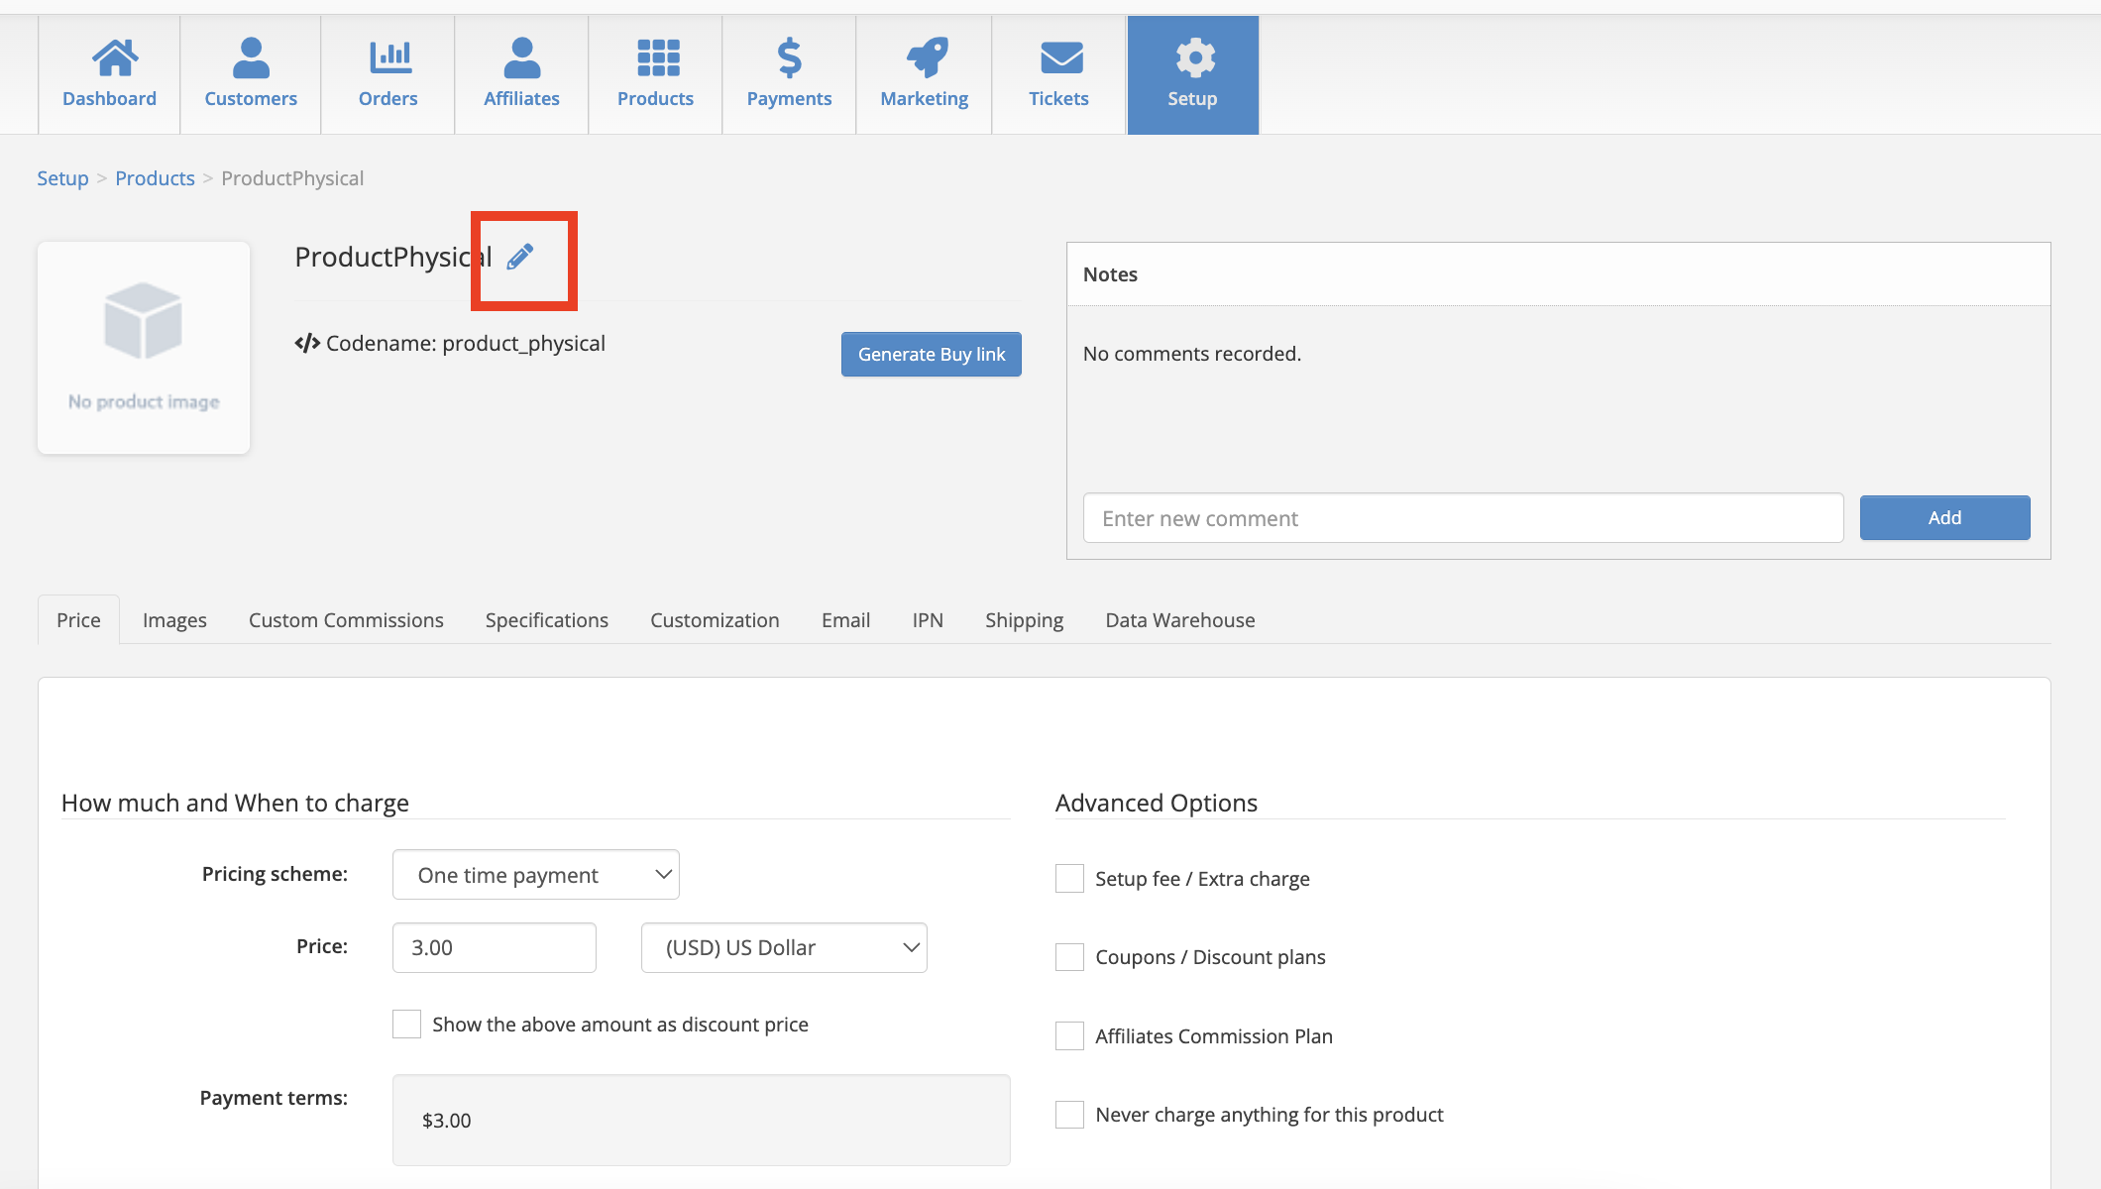Click Products breadcrumb link
This screenshot has height=1189, width=2101.
[155, 178]
